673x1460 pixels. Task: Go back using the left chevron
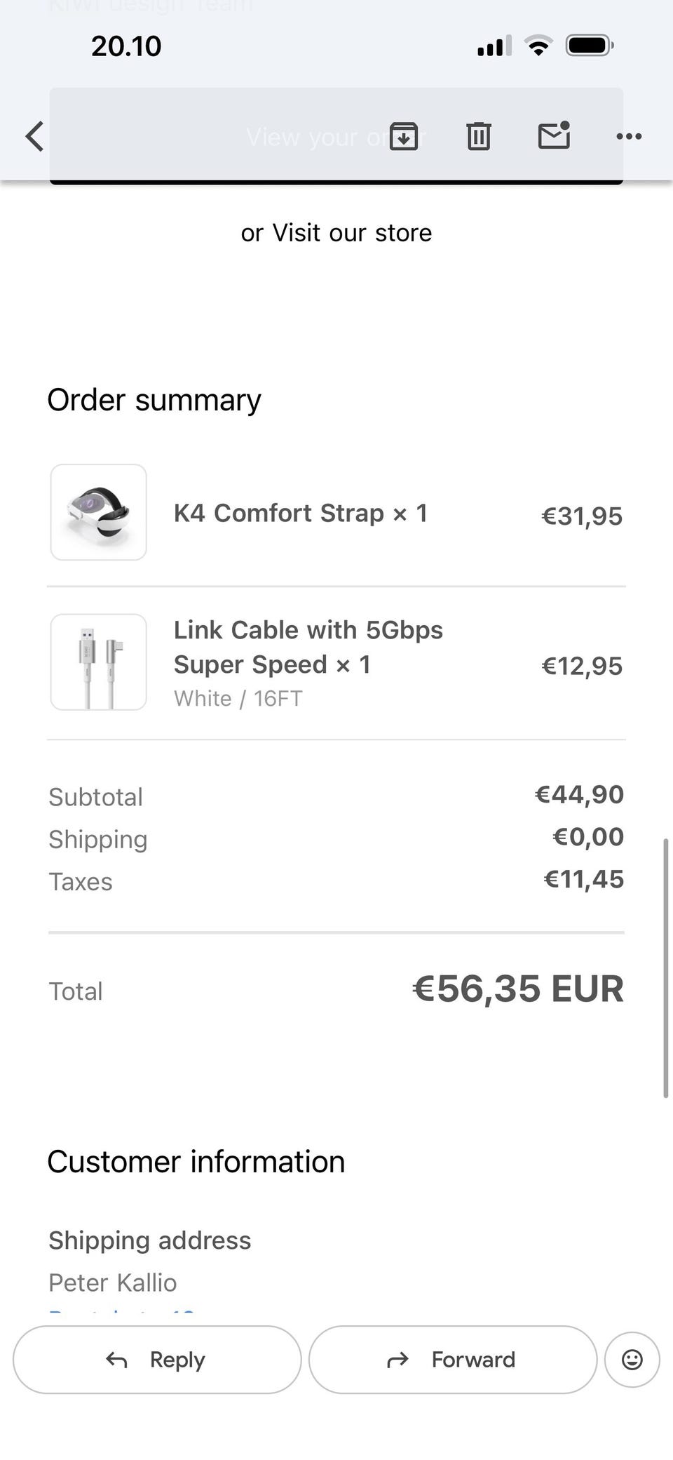click(34, 136)
